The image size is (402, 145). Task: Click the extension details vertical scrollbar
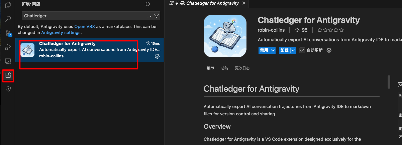pos(389,82)
